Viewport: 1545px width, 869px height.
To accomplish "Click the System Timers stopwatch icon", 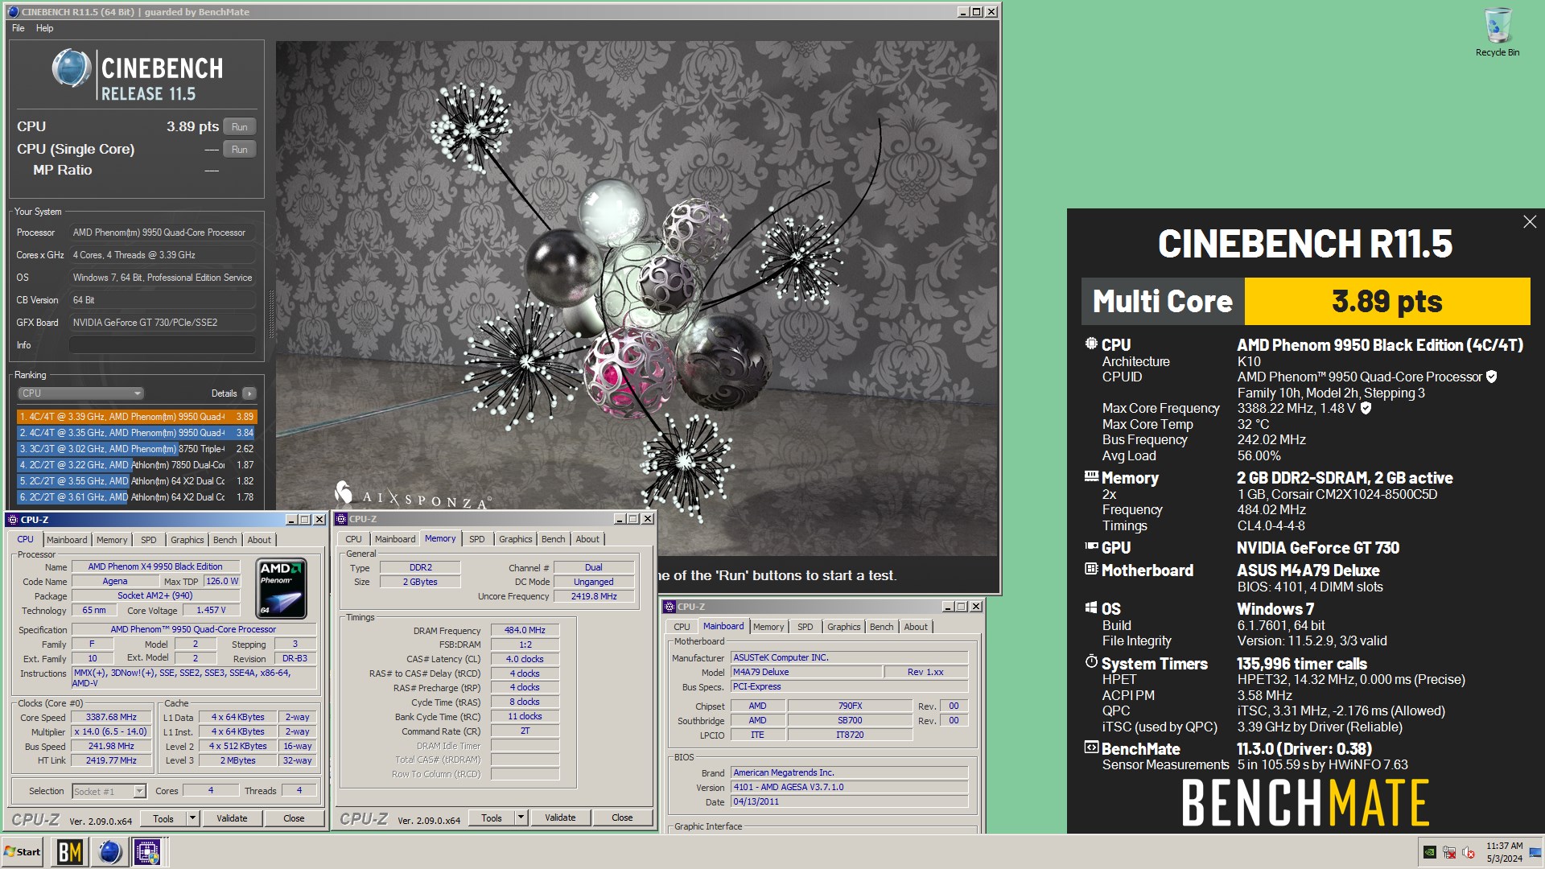I will click(x=1091, y=661).
